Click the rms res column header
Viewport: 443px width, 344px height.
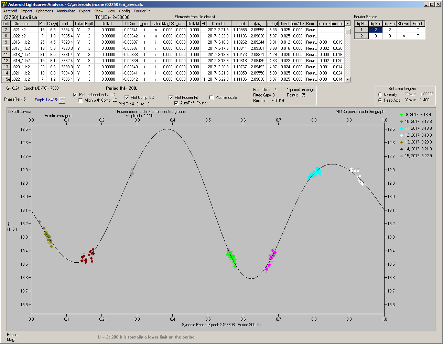click(x=337, y=24)
